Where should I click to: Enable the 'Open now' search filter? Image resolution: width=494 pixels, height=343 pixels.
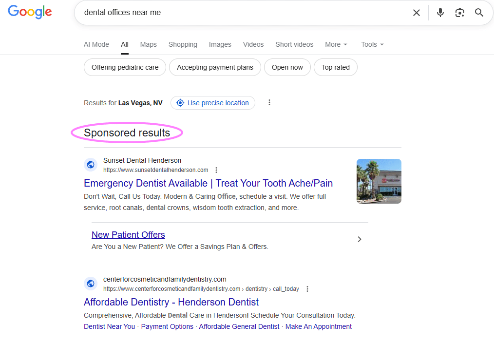(287, 67)
